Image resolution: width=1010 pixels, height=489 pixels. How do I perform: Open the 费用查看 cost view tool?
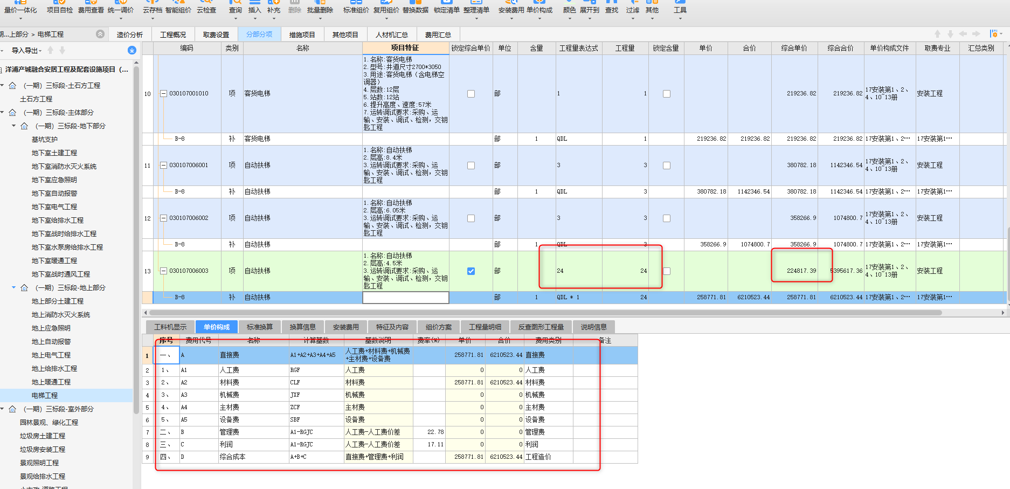(x=91, y=8)
